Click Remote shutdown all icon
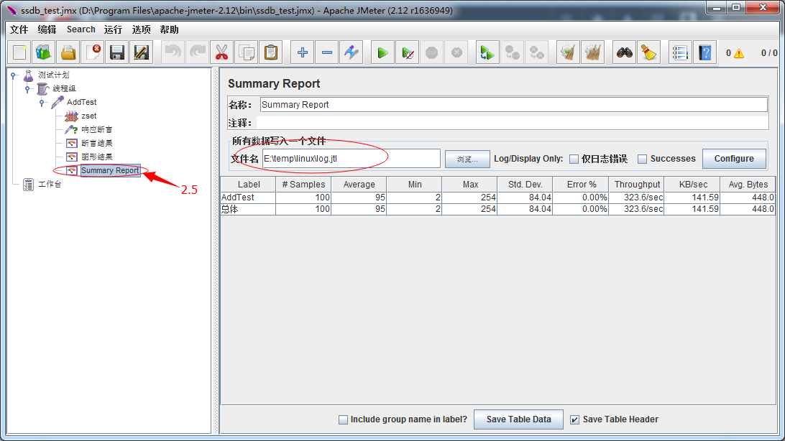Viewport: 785px width, 441px height. (537, 52)
